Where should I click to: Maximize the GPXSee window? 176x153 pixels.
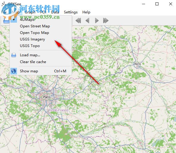(x=157, y=4)
